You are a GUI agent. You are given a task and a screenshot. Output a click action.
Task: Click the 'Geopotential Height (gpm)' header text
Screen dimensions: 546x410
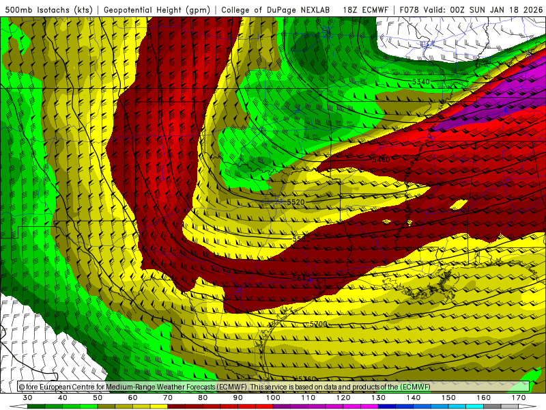157,10
